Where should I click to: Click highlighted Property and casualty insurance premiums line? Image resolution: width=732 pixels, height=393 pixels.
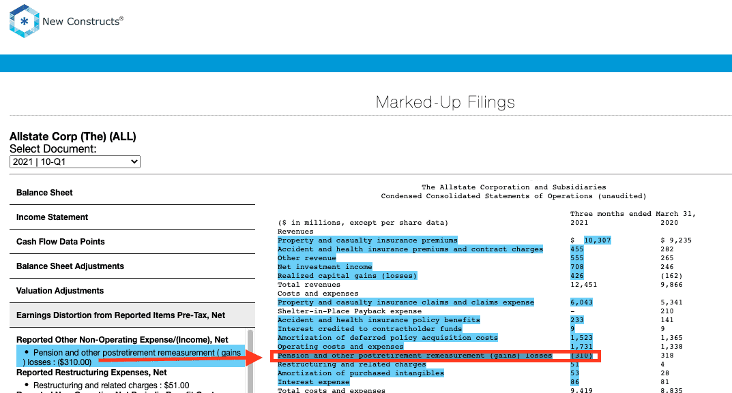pos(368,240)
